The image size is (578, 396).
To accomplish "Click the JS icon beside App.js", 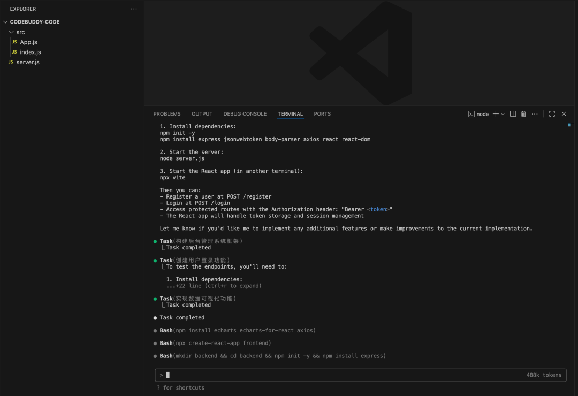I will tap(14, 42).
